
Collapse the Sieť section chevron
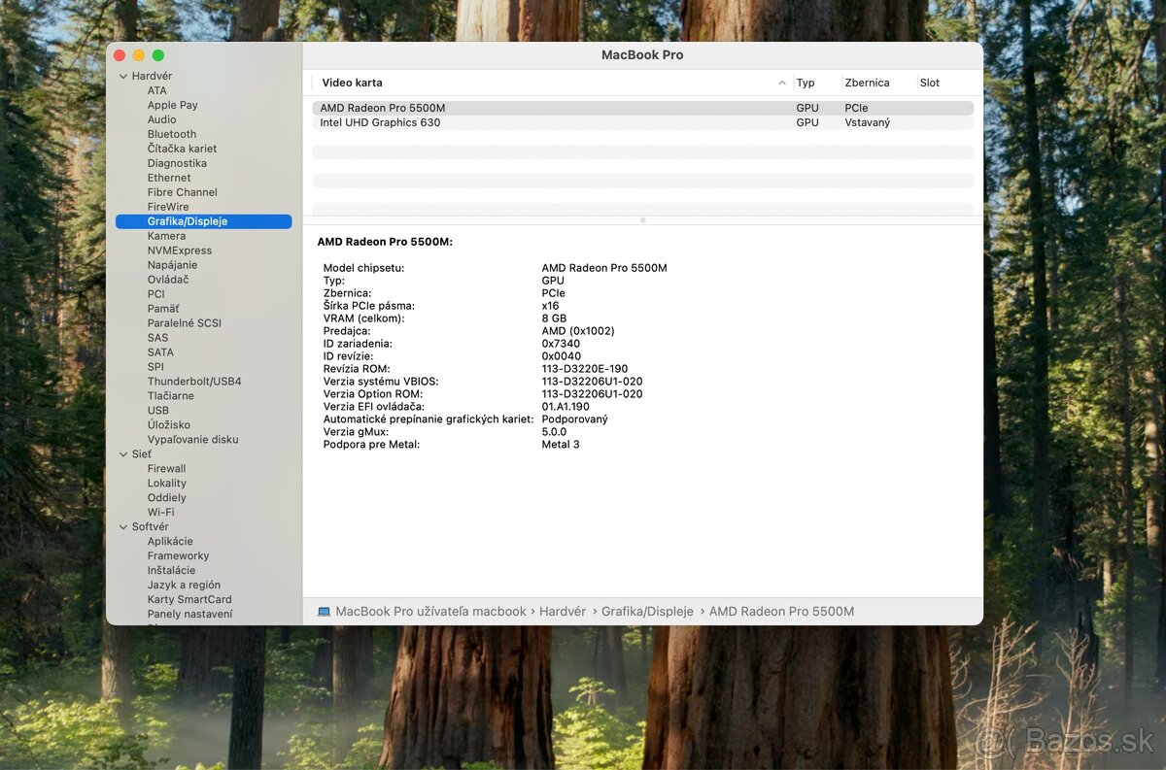pos(122,454)
